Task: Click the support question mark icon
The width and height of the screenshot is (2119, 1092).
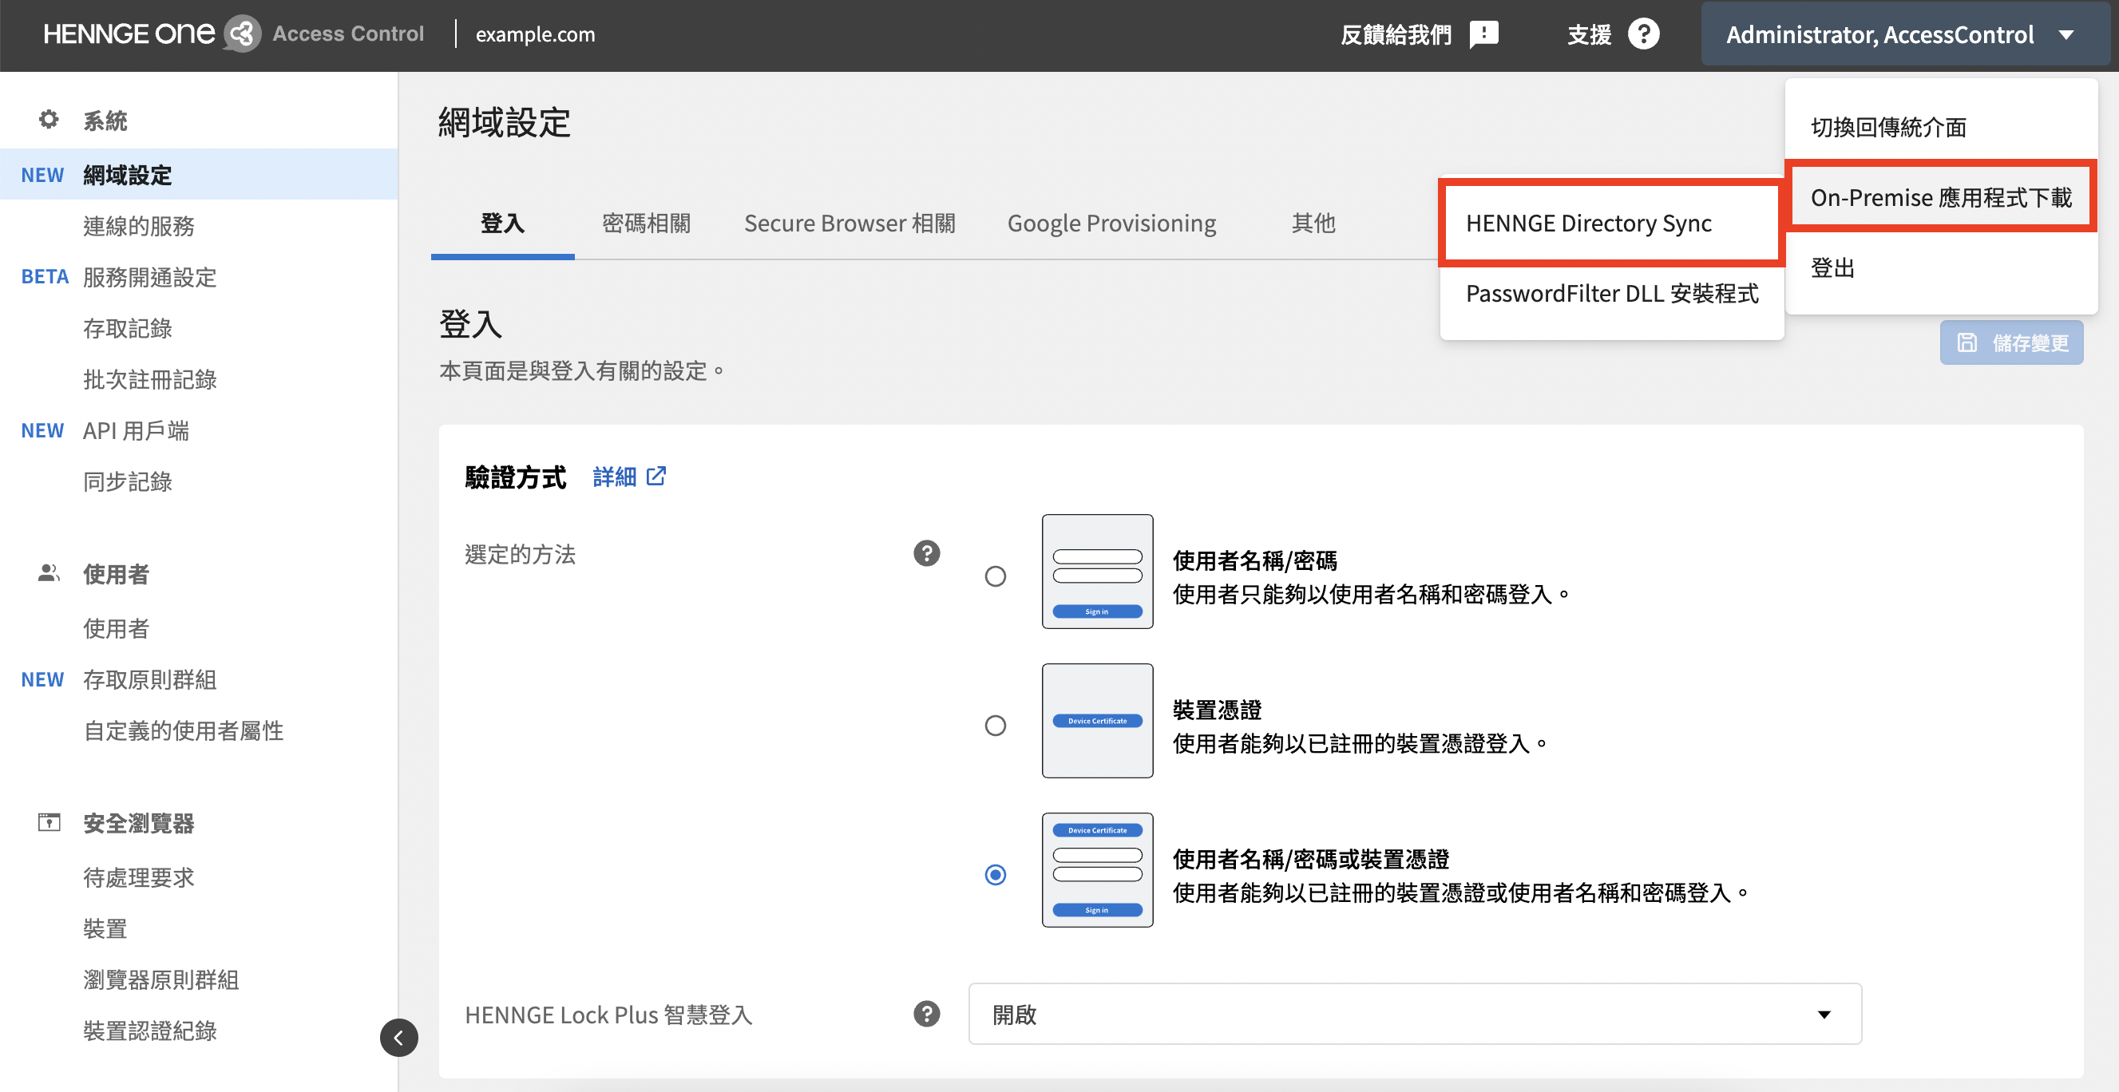Action: point(1643,34)
